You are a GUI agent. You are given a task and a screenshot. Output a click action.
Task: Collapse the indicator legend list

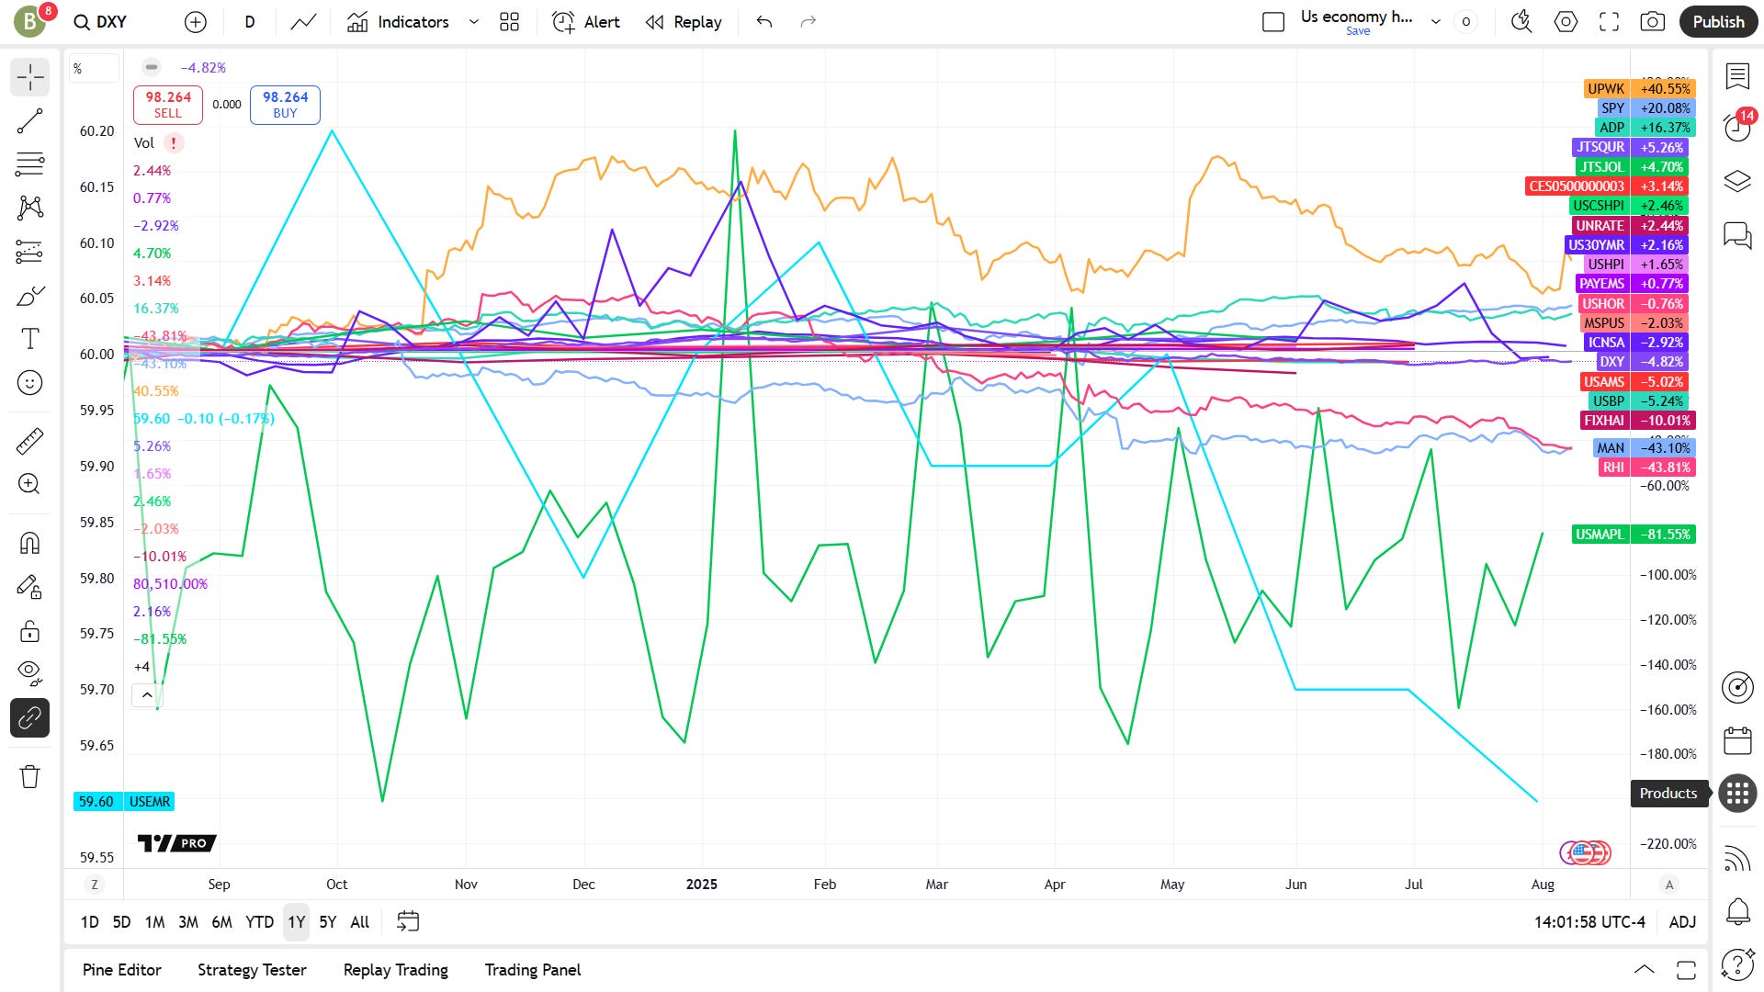(x=147, y=695)
